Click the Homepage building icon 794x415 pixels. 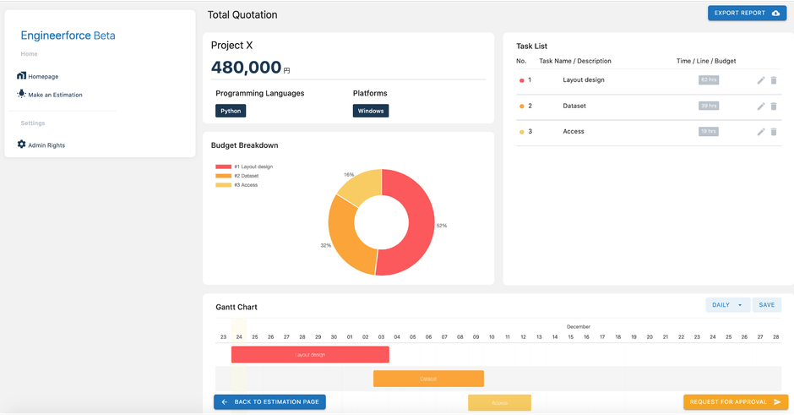[22, 76]
